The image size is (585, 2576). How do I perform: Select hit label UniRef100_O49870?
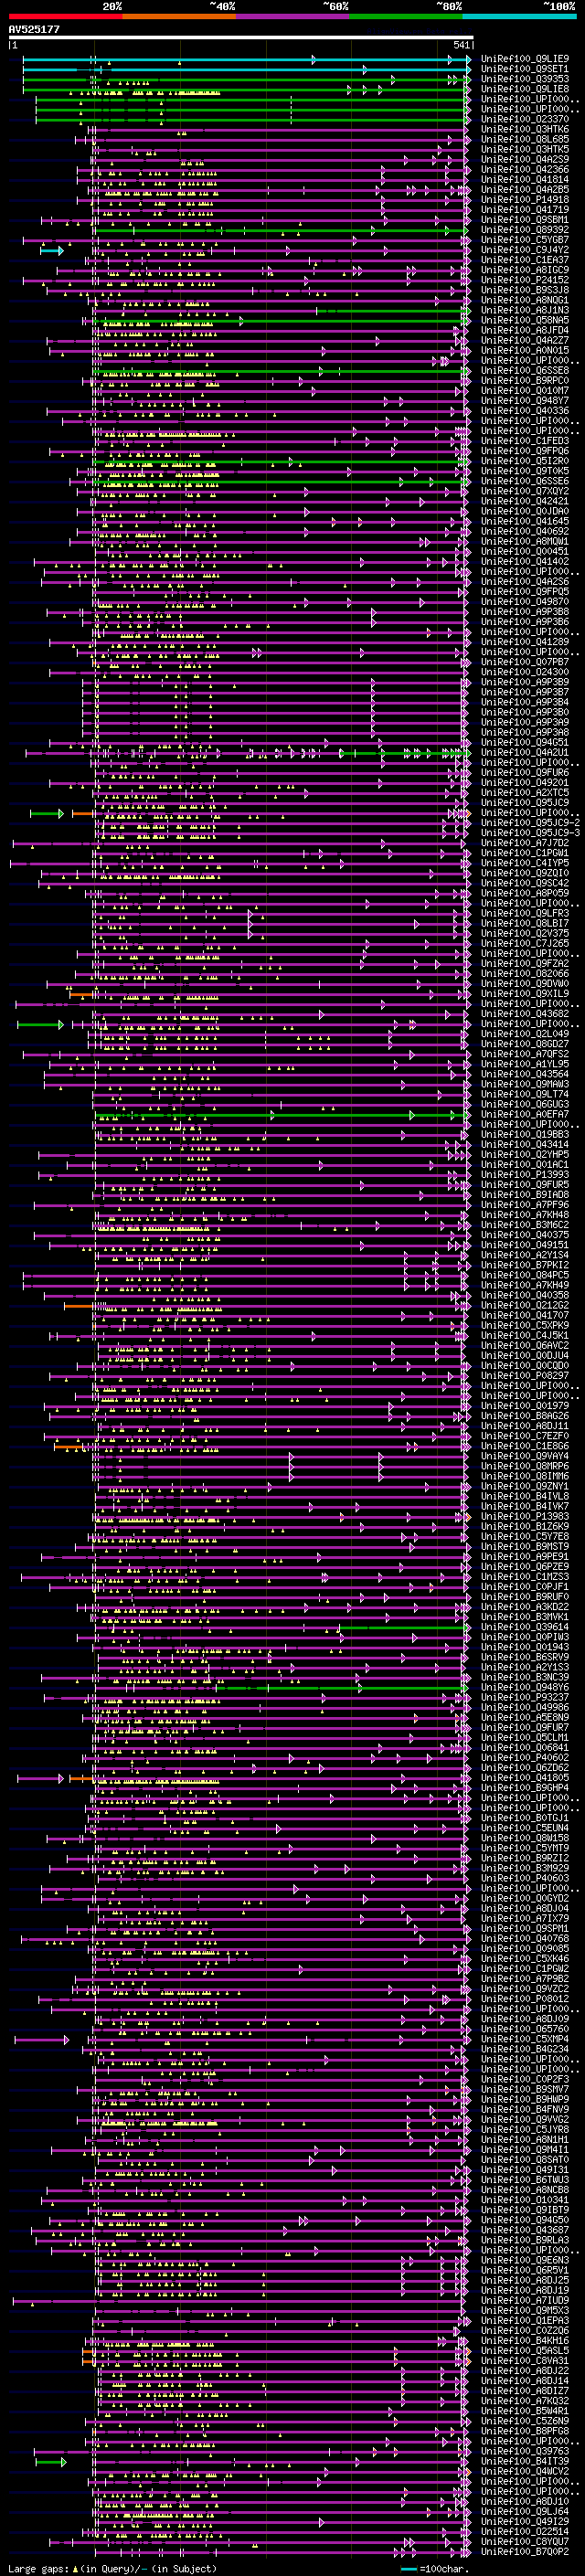pyautogui.click(x=525, y=602)
